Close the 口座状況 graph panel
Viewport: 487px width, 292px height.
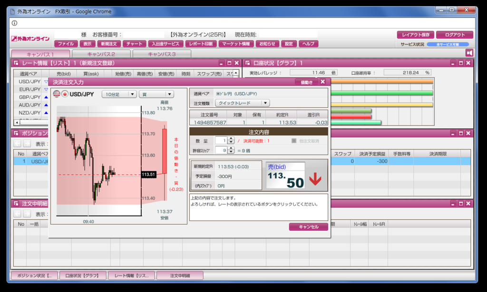coord(468,63)
